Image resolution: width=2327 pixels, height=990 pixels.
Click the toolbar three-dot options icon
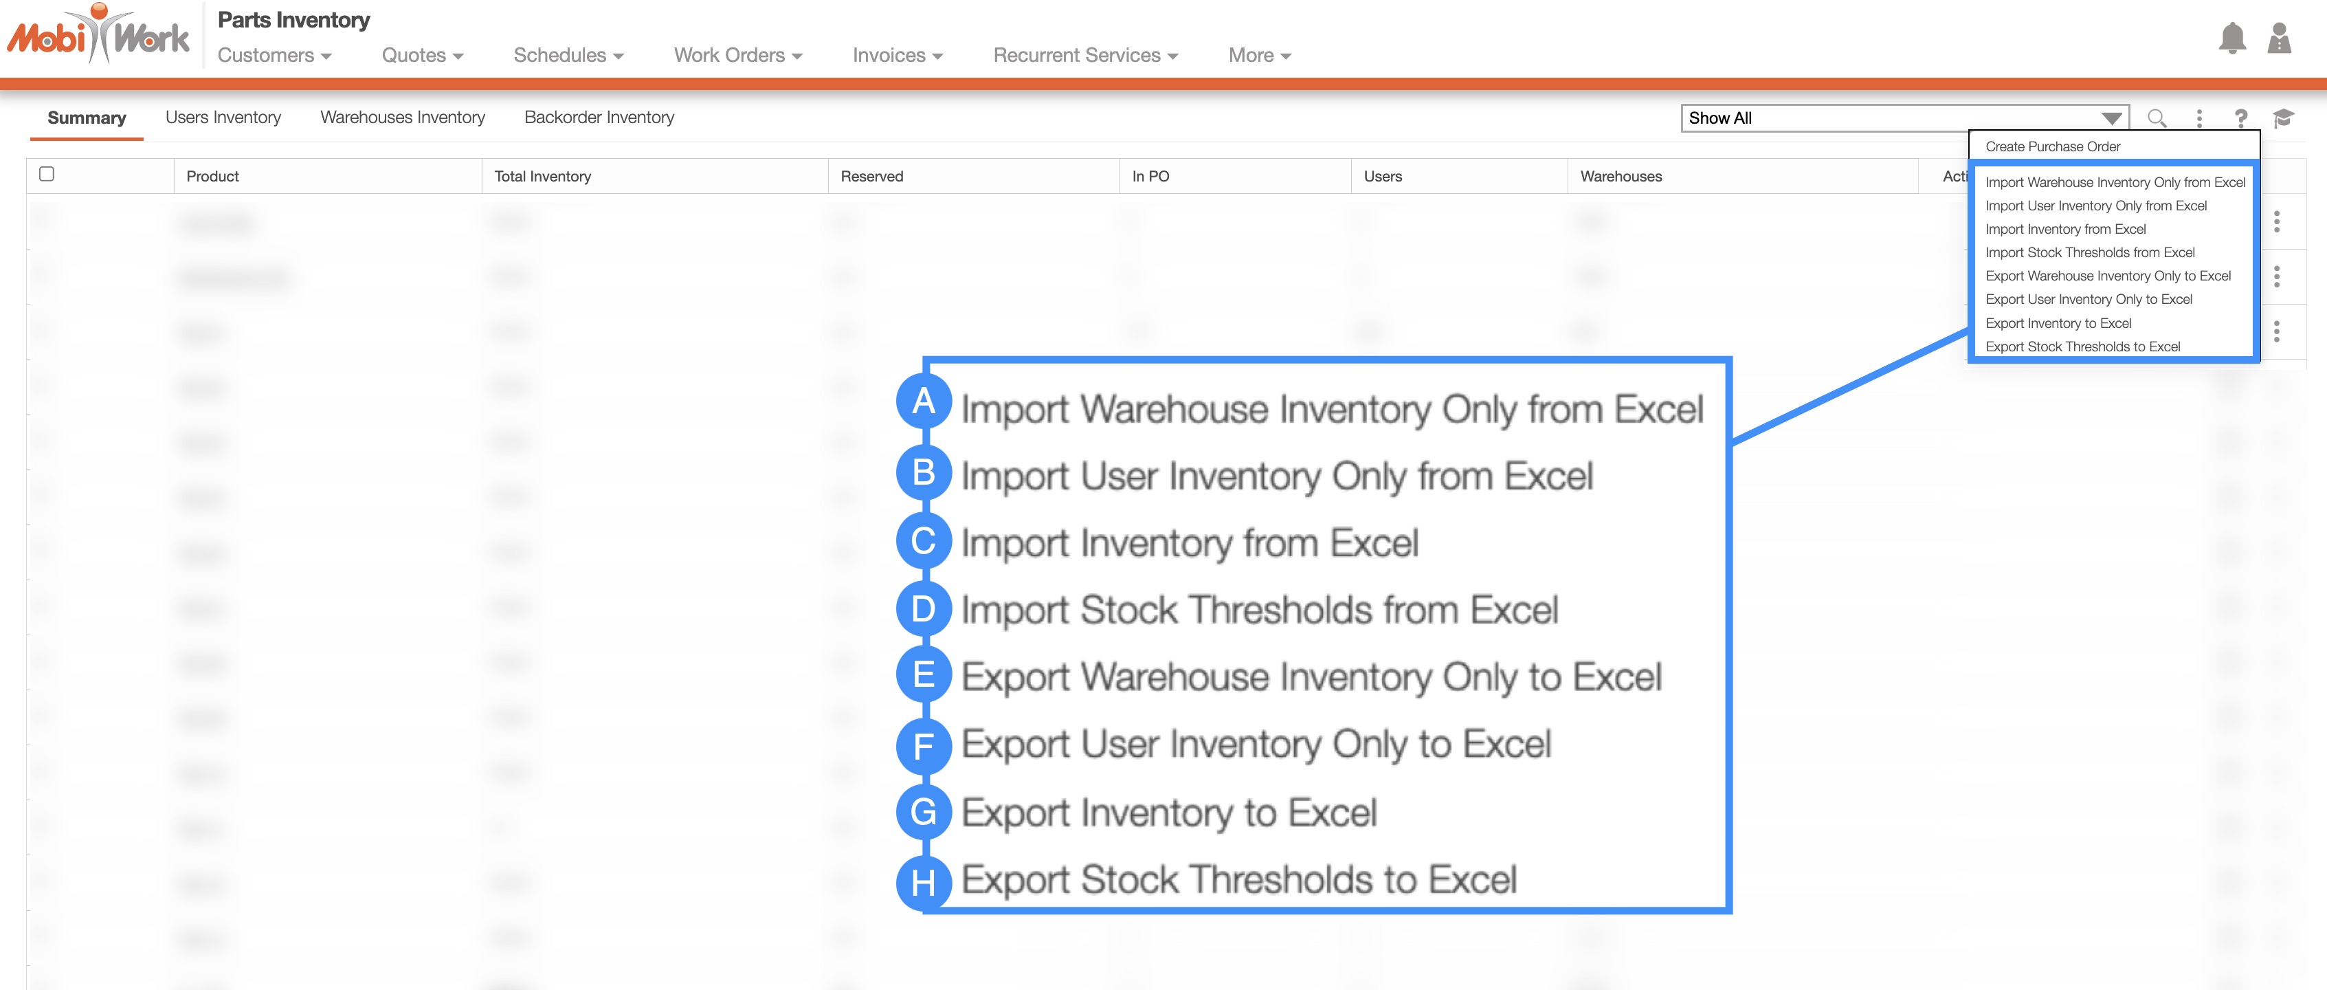[x=2198, y=118]
